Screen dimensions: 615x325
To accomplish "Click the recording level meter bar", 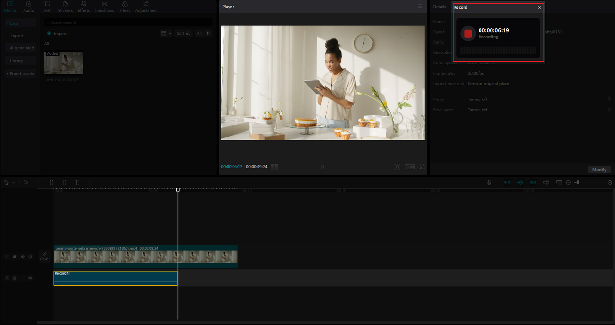I will pyautogui.click(x=498, y=50).
